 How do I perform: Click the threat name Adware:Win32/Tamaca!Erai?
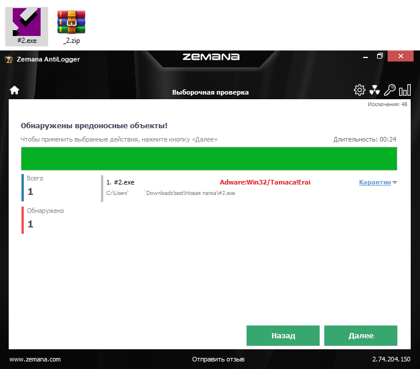coord(265,182)
